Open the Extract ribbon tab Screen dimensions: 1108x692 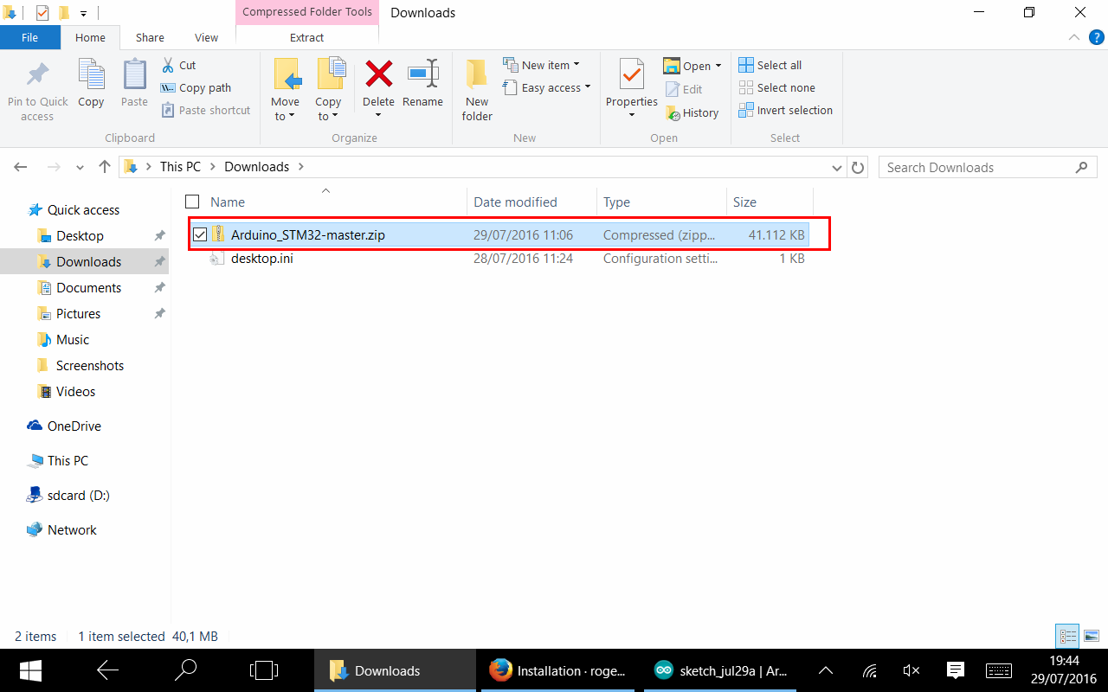point(307,37)
